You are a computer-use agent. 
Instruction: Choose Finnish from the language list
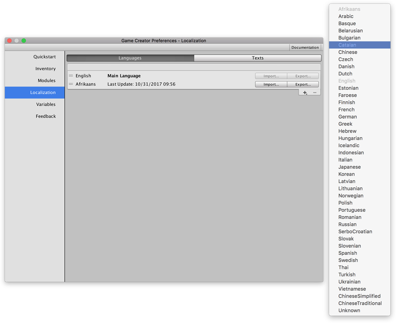point(360,102)
